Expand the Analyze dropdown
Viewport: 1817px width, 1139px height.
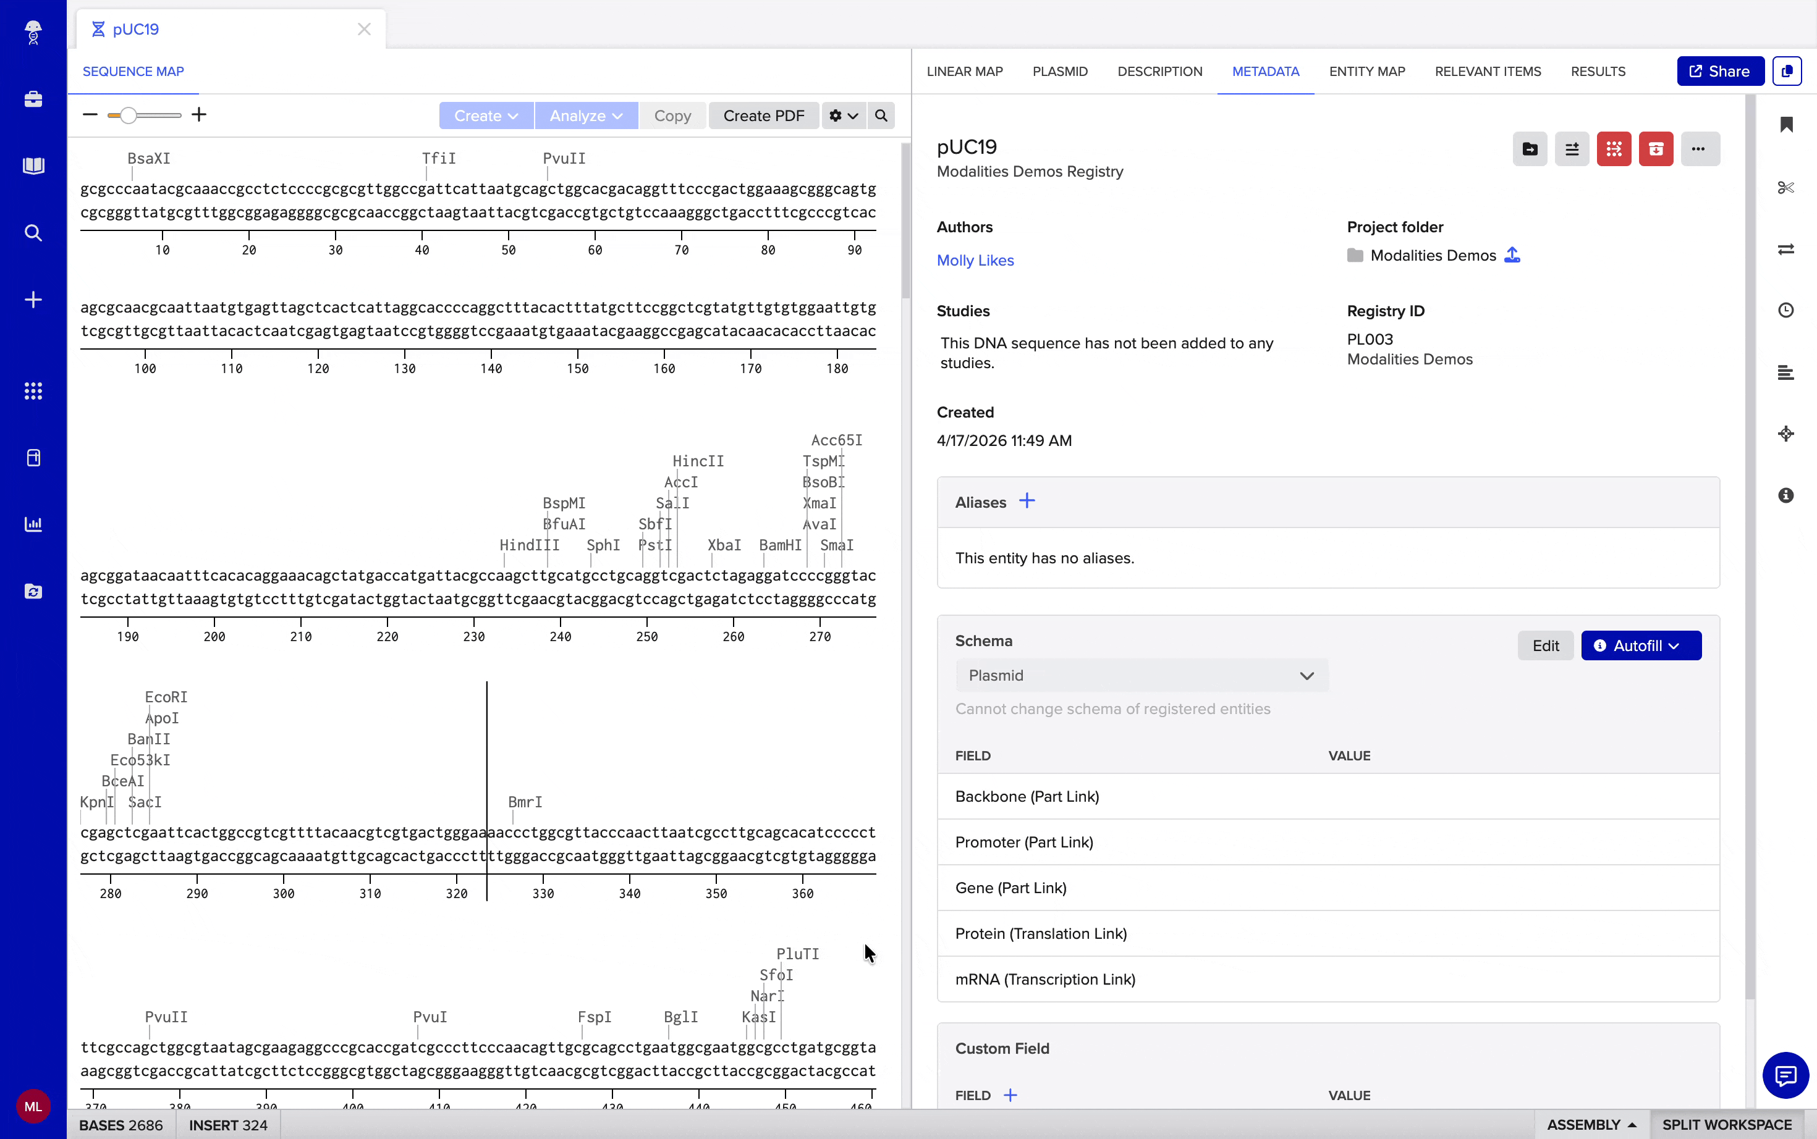pos(585,116)
